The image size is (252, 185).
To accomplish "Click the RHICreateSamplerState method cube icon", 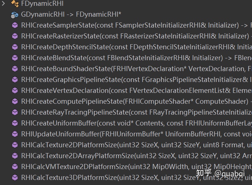I will tap(15, 25).
